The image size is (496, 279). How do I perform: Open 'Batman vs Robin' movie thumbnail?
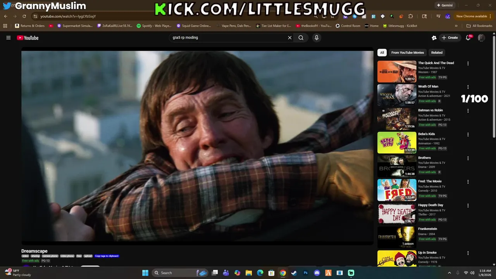pos(397,119)
